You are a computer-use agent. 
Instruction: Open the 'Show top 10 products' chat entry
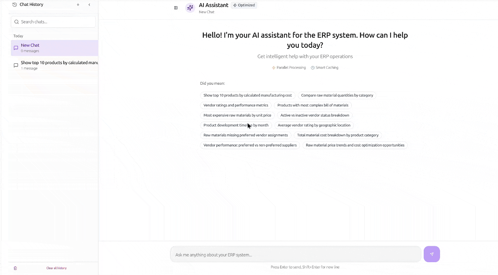pyautogui.click(x=54, y=65)
